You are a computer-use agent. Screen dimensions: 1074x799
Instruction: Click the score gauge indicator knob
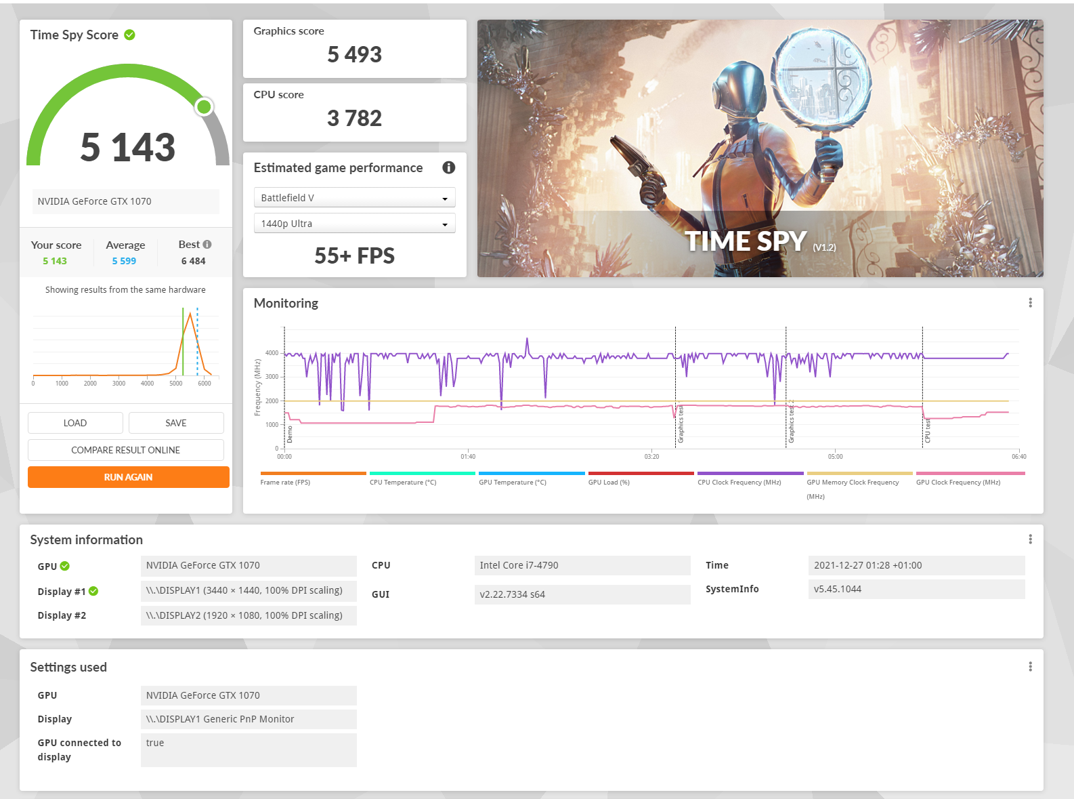[x=204, y=106]
